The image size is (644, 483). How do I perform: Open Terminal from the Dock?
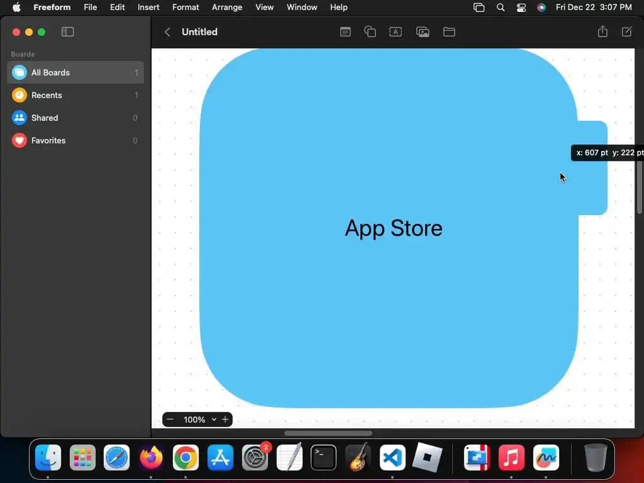tap(324, 457)
